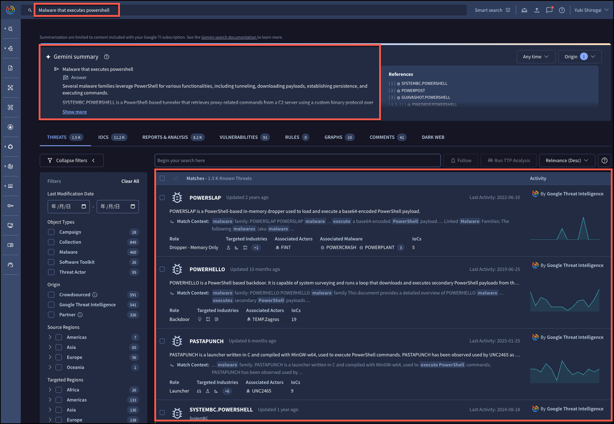Open the document icon in left sidebar
Screen dimensions: 614x424
point(10,68)
